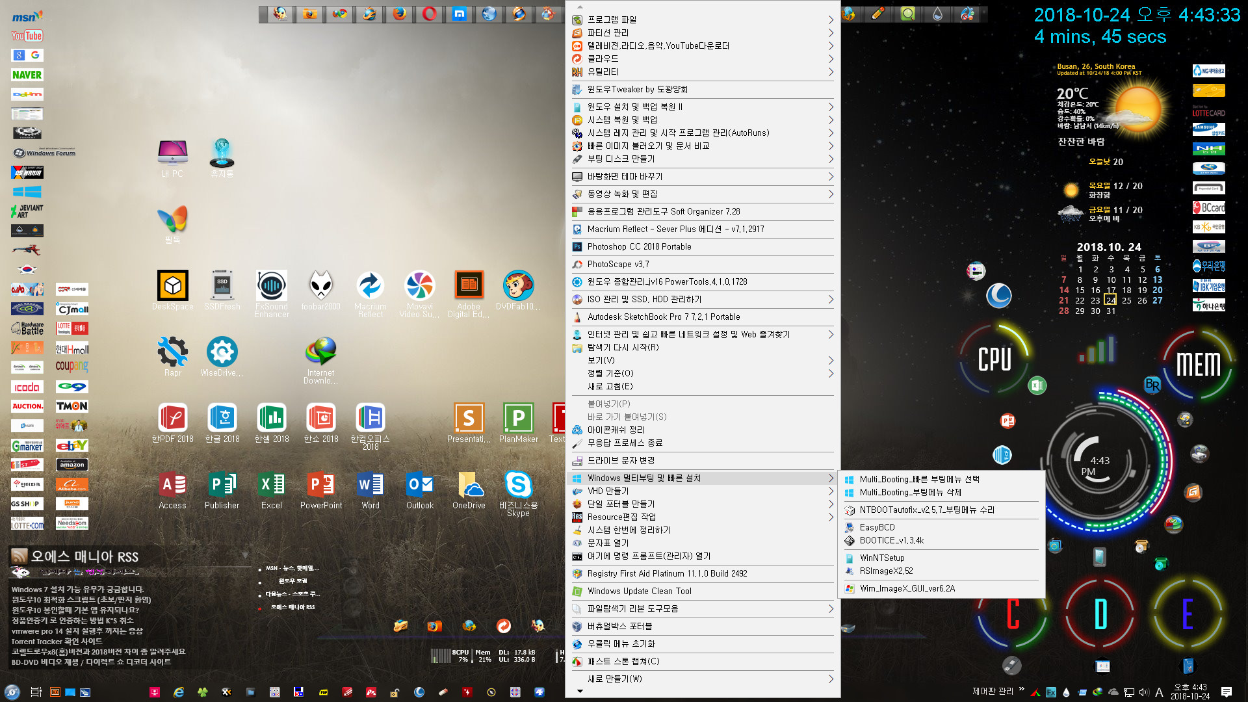This screenshot has height=702, width=1248.
Task: Select Photoshop CC 2018 Portable entry
Action: [x=703, y=246]
